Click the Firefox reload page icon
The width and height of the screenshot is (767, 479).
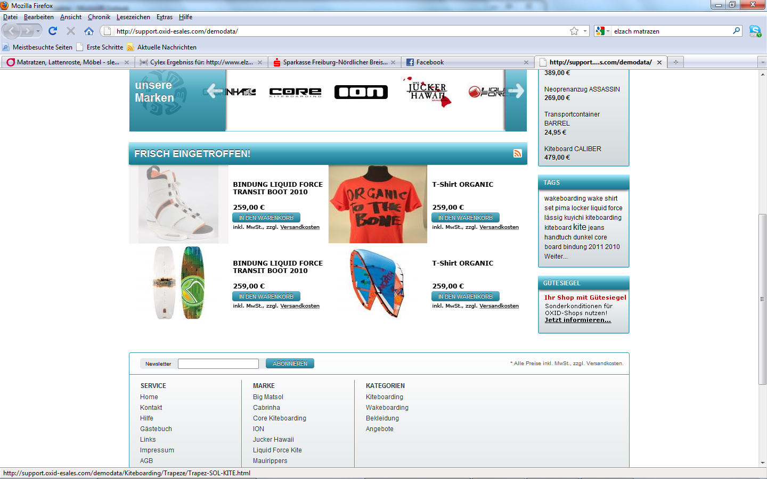53,31
